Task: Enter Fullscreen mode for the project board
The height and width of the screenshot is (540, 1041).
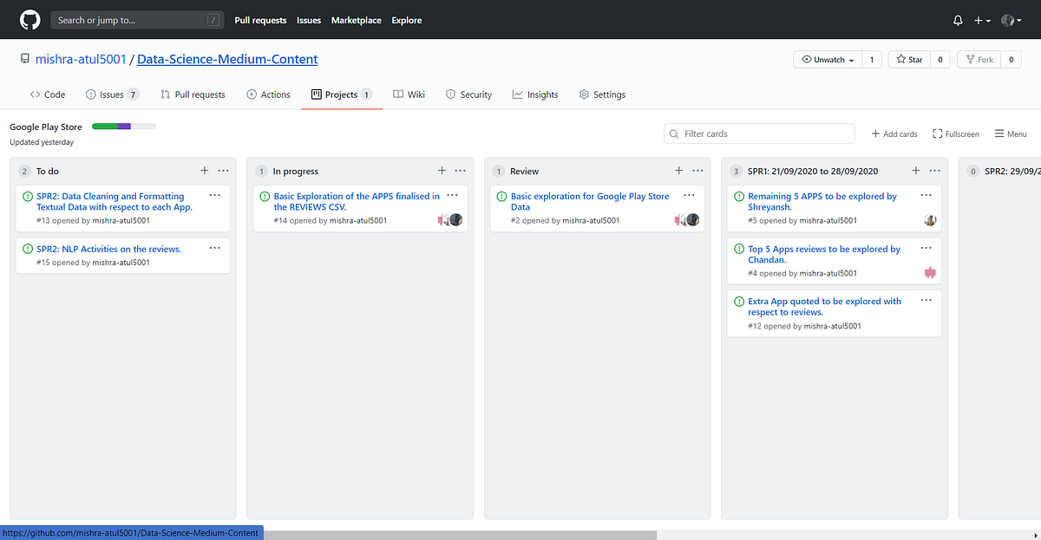Action: tap(955, 133)
